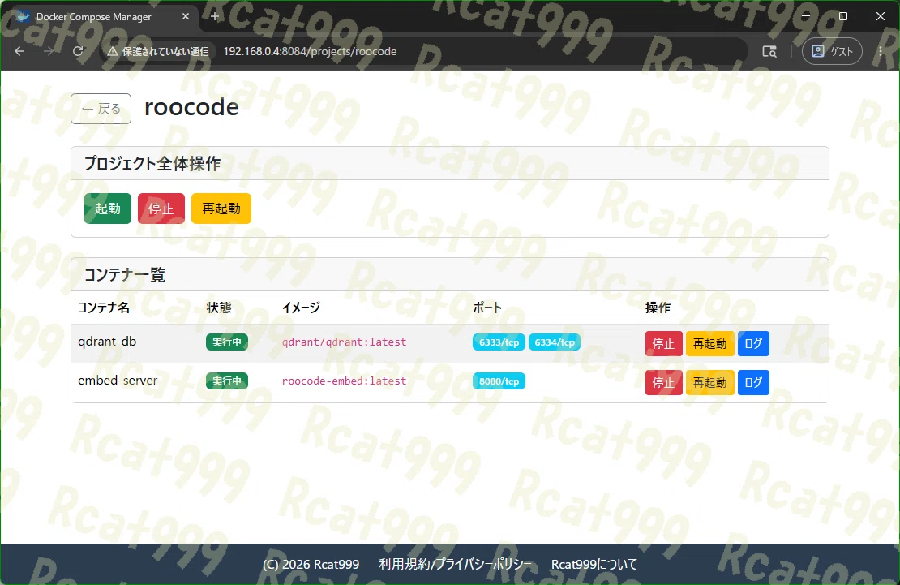Go back in browser history

point(19,51)
